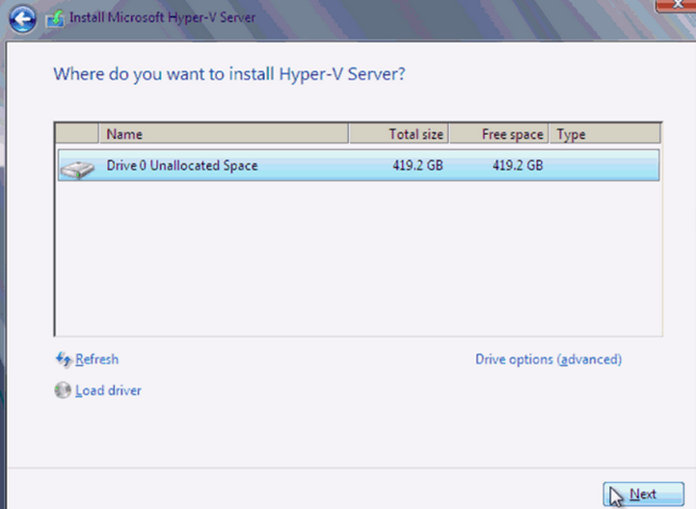The image size is (696, 509).
Task: Click the 419.2 GB total size value
Action: point(417,166)
